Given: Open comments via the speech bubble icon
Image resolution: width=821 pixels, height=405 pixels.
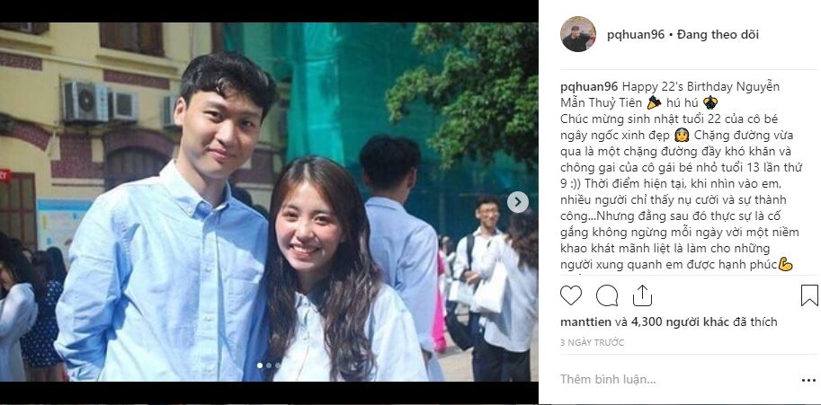Looking at the screenshot, I should coord(607,295).
